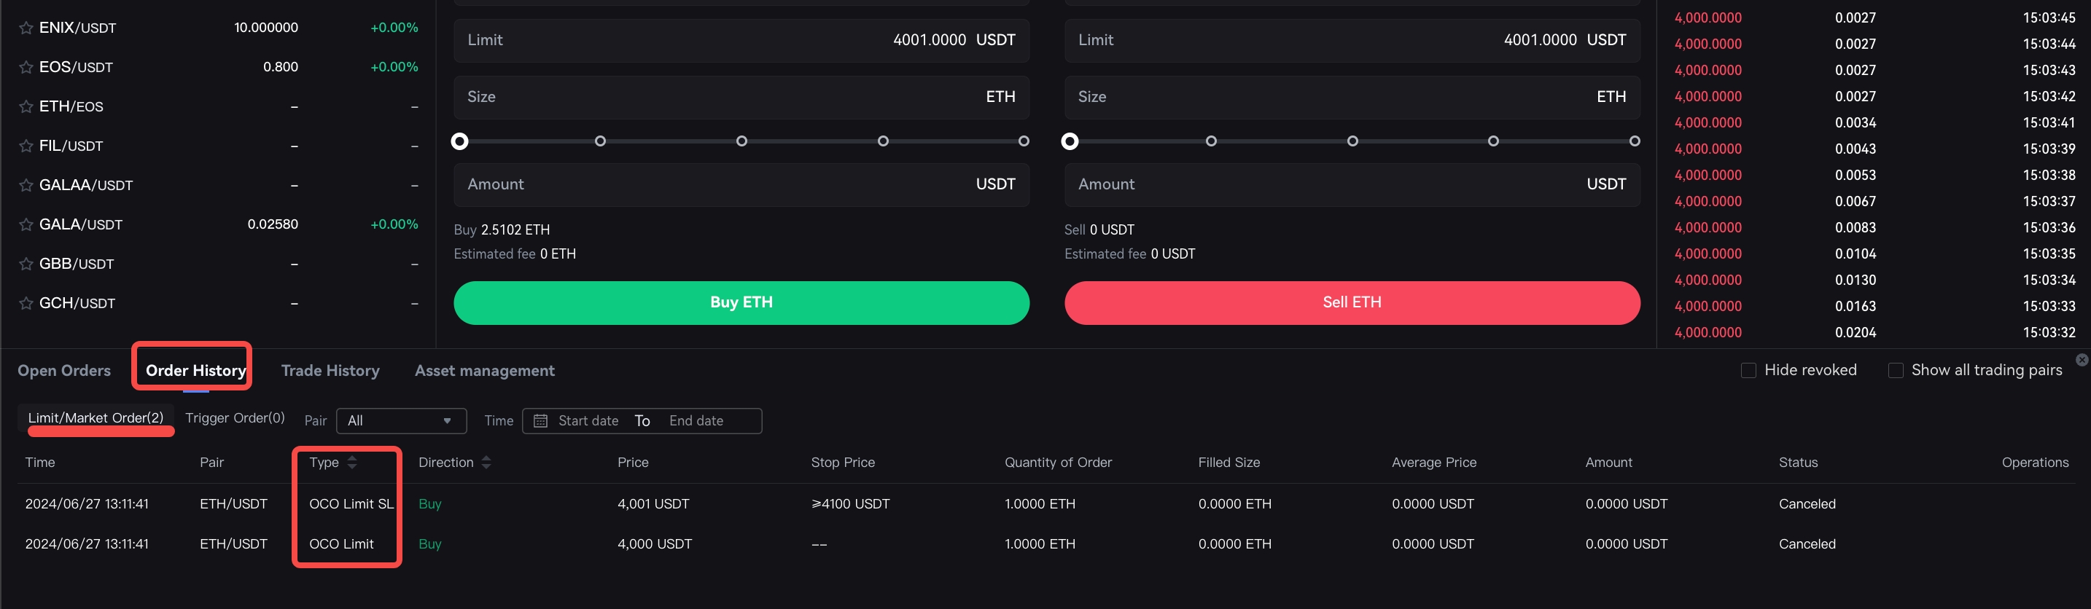The width and height of the screenshot is (2091, 609).
Task: Switch to the Open Orders tab
Action: 64,371
